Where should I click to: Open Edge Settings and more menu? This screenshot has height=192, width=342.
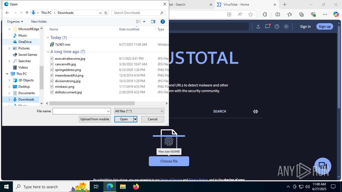pos(325,14)
